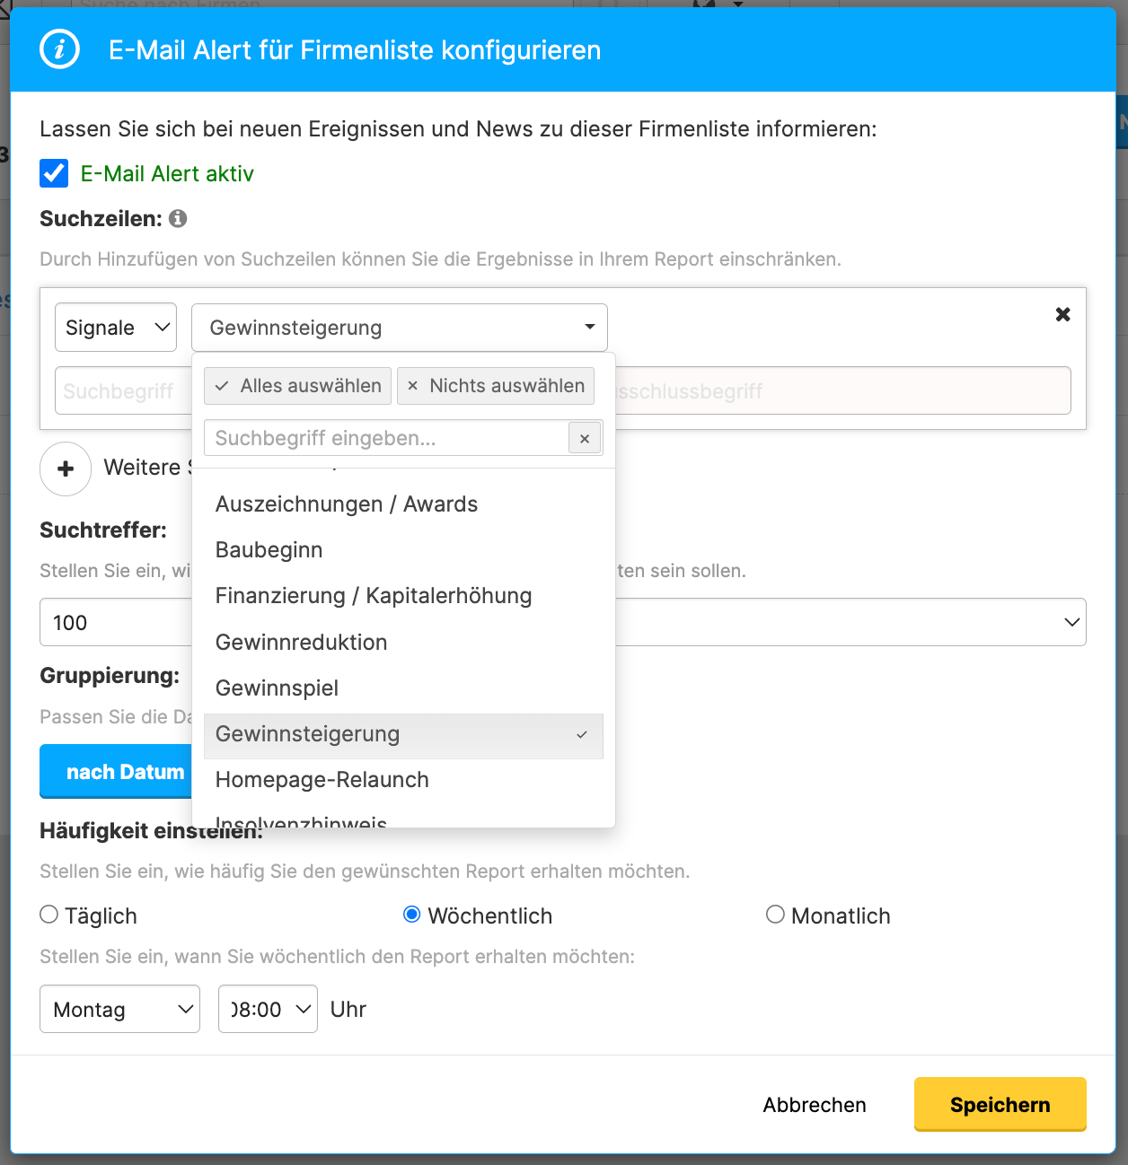Select the Täglich frequency option
This screenshot has height=1165, width=1128.
pos(48,915)
